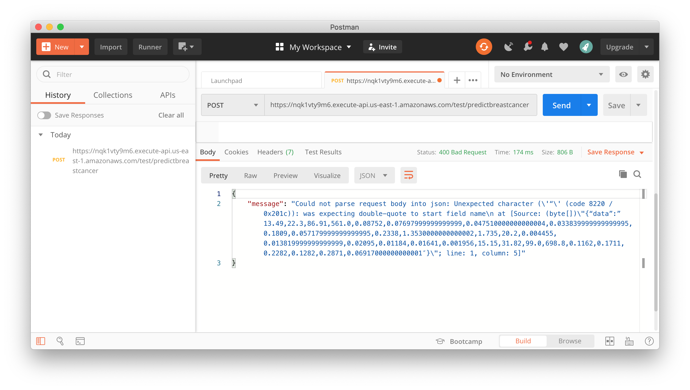Switch to the APIs tab
This screenshot has width=690, height=390.
pyautogui.click(x=168, y=95)
